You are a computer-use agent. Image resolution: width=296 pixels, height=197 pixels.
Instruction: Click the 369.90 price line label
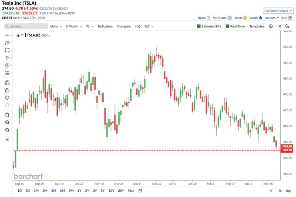coord(287,150)
